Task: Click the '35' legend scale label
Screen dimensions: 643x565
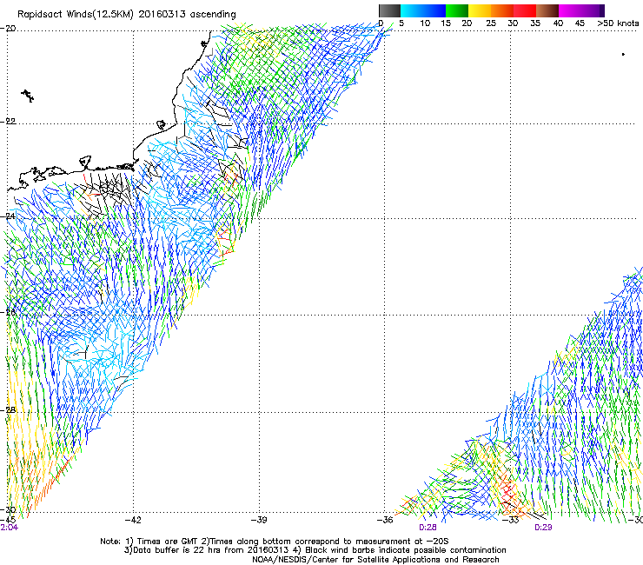Action: click(535, 23)
